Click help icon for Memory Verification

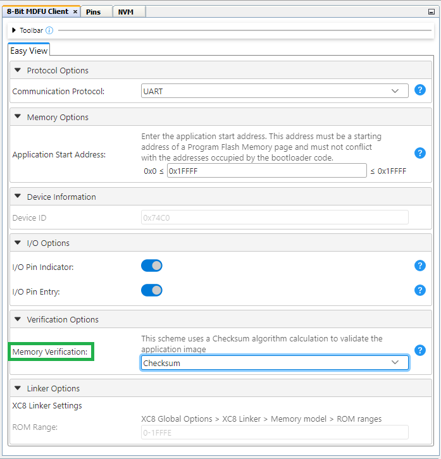(x=419, y=350)
